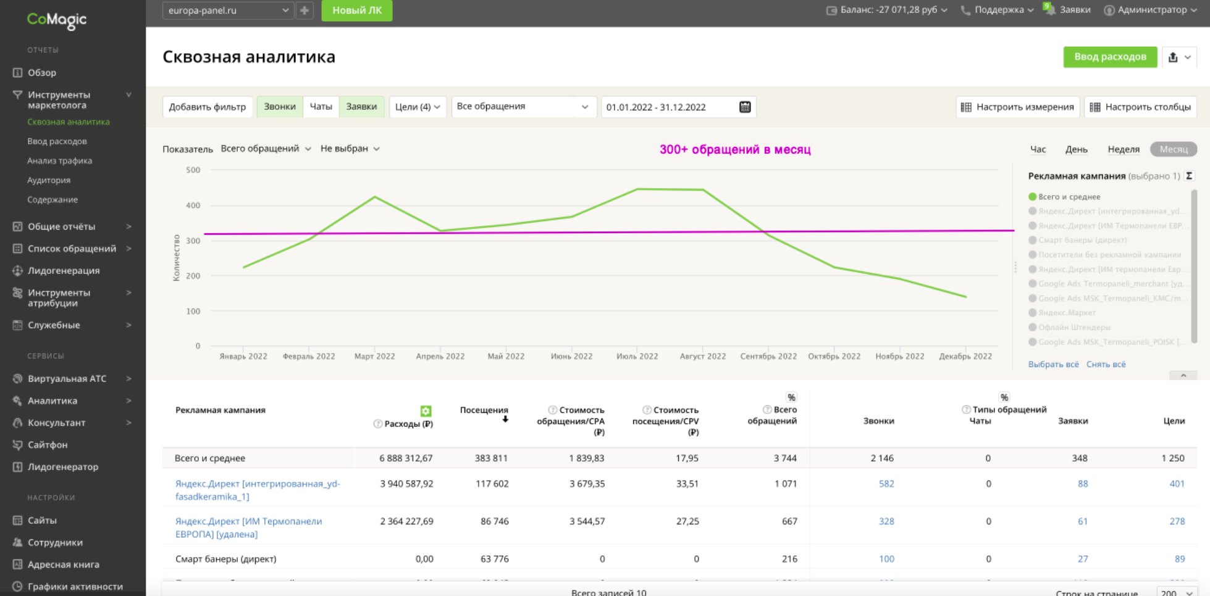Click the Настроить столбцы button

click(x=1140, y=107)
